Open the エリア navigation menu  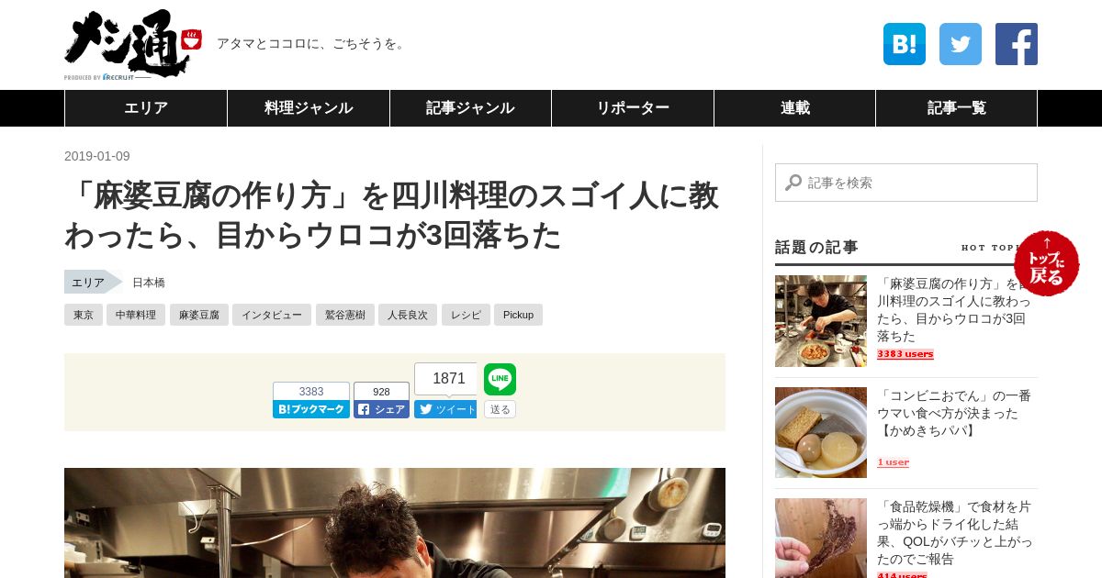(146, 108)
